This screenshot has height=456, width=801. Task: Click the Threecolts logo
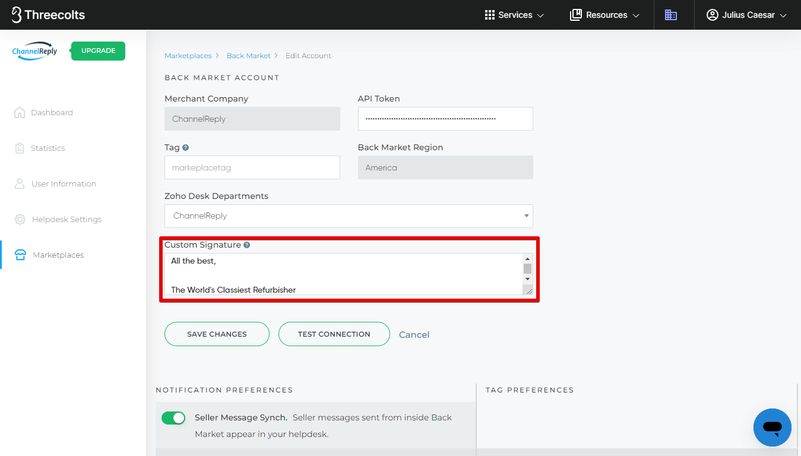click(48, 15)
